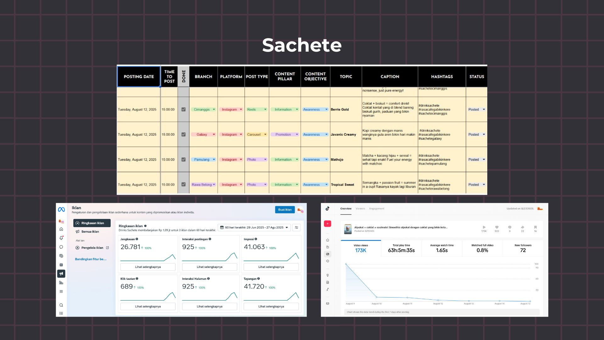
Task: Open the feedback envelope icon in TikTok sidebar
Action: click(327, 303)
